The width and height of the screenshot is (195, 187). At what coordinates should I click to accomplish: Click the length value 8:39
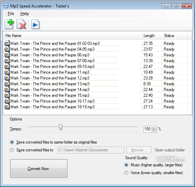(x=147, y=84)
